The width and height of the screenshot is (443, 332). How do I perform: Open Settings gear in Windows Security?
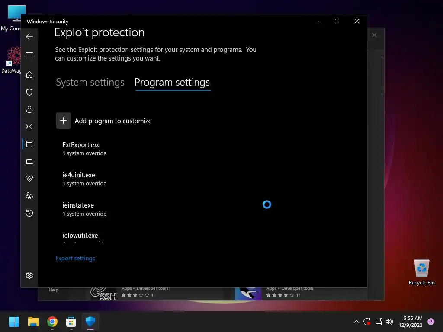pyautogui.click(x=29, y=275)
